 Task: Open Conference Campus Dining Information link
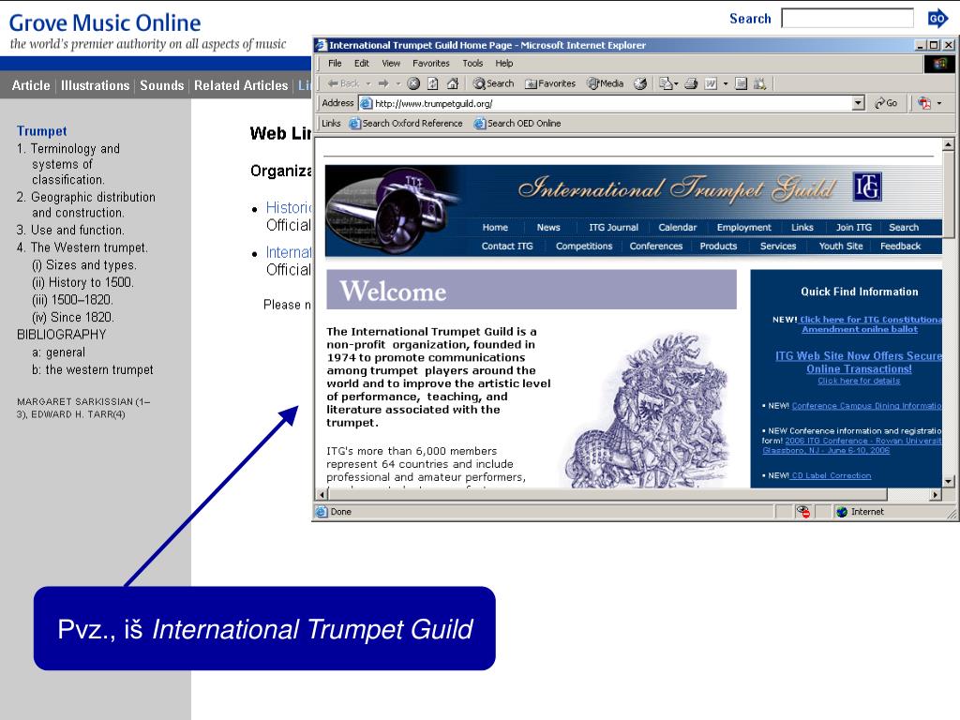click(866, 406)
